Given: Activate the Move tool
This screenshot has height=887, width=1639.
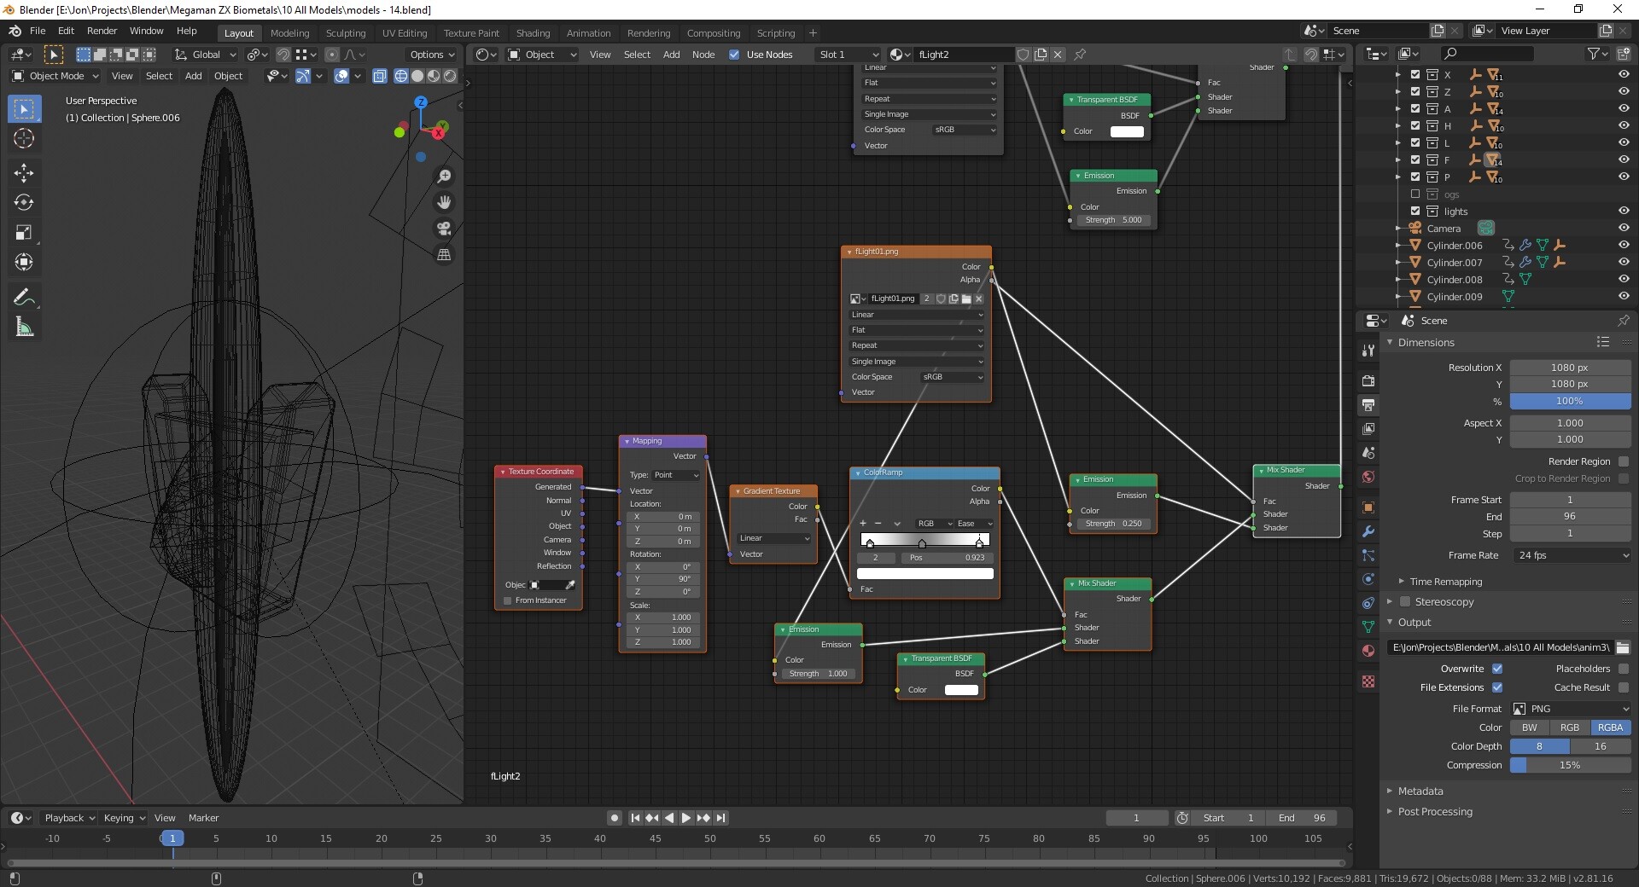Looking at the screenshot, I should [x=24, y=173].
